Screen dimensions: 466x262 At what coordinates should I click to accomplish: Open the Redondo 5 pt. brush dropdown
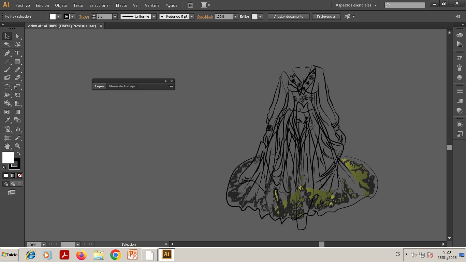(192, 16)
